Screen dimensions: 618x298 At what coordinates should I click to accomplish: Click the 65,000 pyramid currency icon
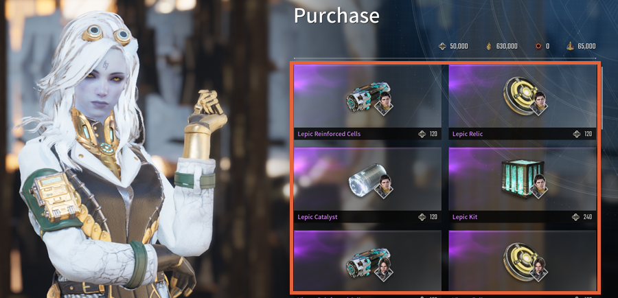pyautogui.click(x=570, y=46)
